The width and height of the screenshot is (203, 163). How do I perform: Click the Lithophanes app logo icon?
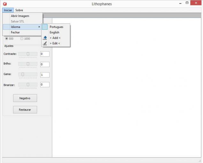coord(5,4)
